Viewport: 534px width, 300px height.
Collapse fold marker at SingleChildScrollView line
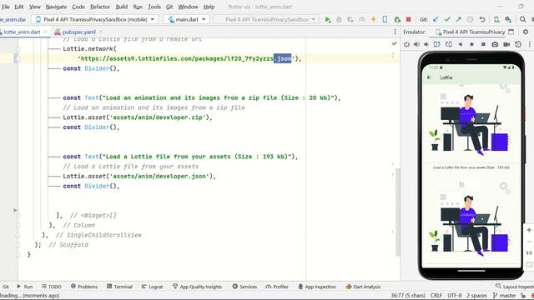[18, 235]
